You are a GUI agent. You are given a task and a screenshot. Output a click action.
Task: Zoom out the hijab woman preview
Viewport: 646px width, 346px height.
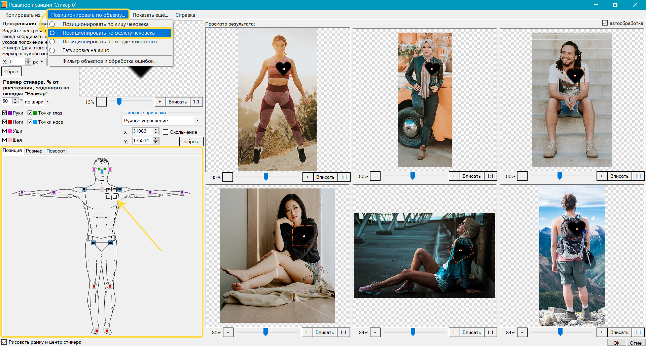[375, 176]
